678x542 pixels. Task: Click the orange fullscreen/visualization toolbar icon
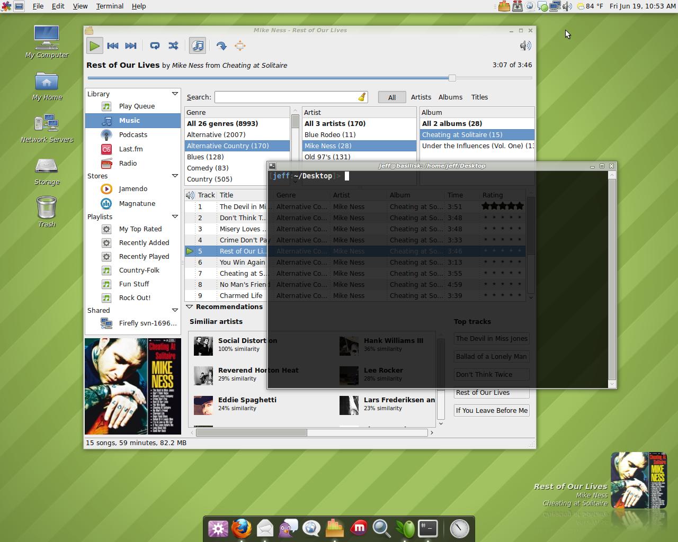(240, 46)
